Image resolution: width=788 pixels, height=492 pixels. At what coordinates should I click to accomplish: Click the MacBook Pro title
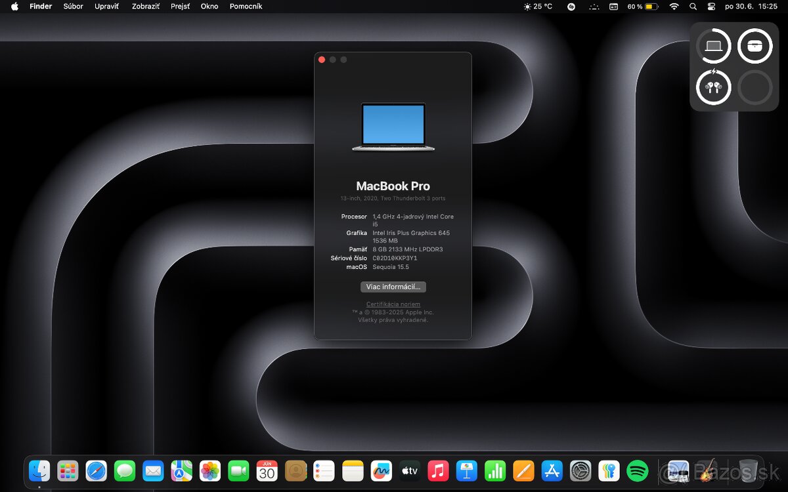pos(393,186)
